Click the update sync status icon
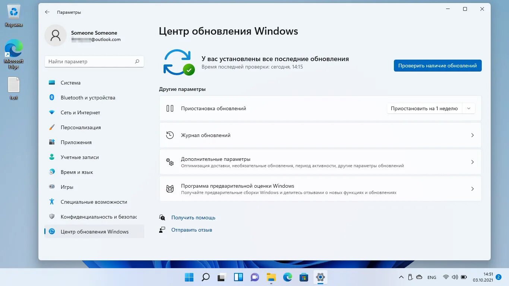The width and height of the screenshot is (509, 286). 179,63
